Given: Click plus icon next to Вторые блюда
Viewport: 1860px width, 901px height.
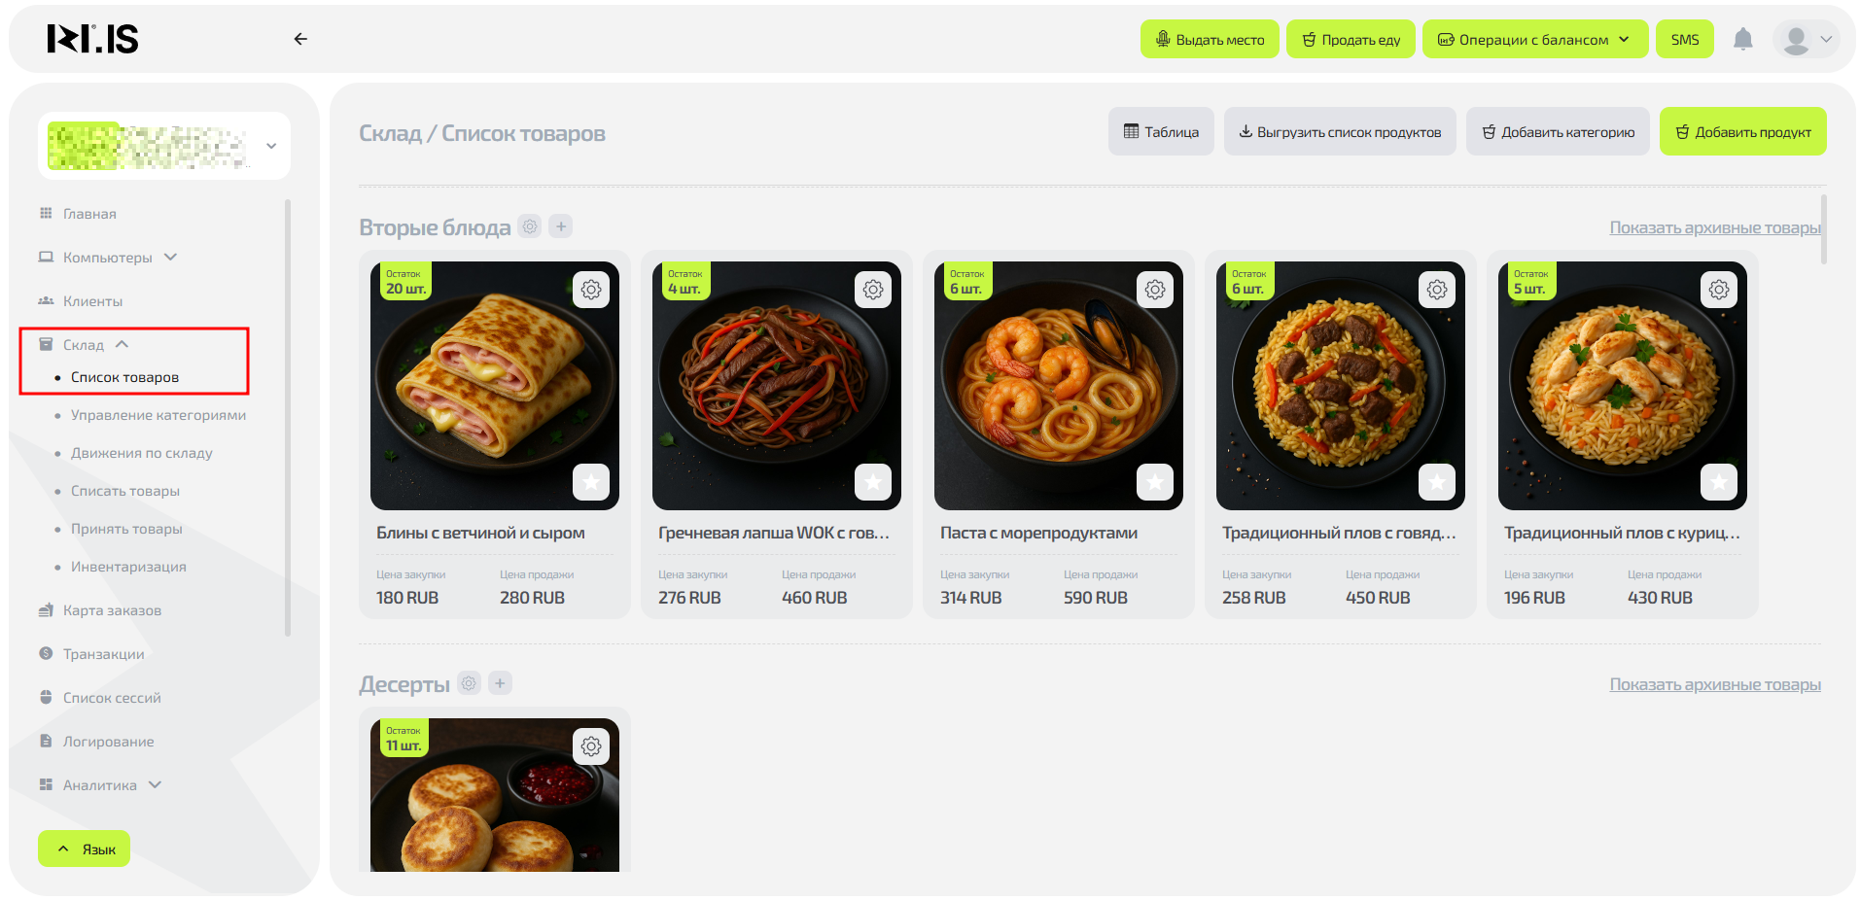Looking at the screenshot, I should (561, 226).
